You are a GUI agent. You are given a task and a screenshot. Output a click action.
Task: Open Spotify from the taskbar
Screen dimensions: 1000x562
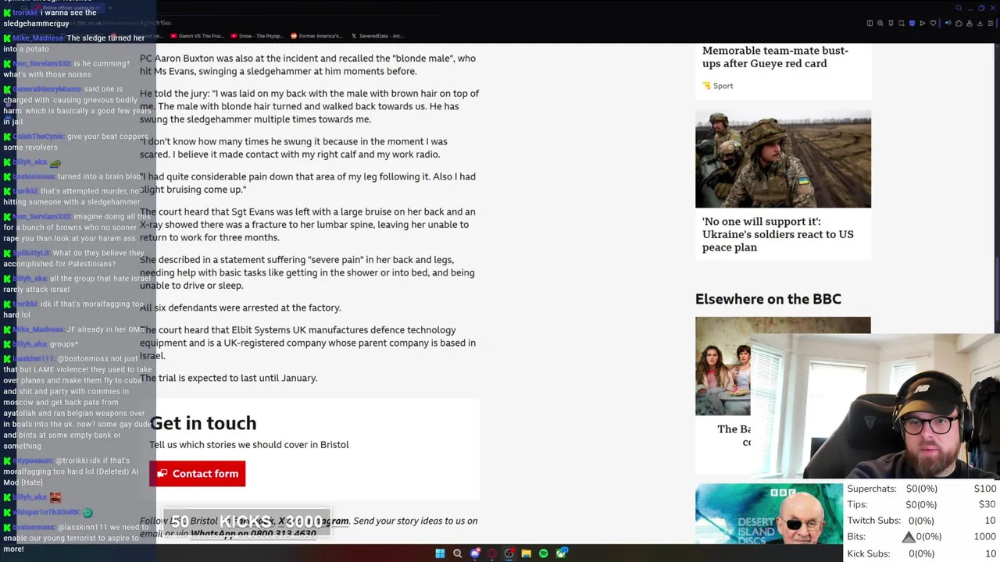coord(544,553)
